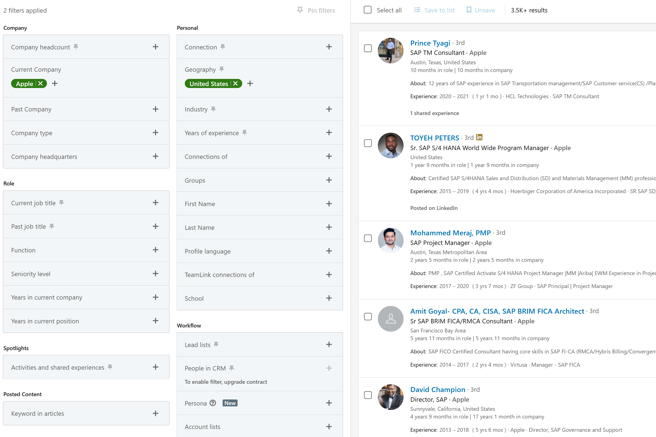Expand Years of experience filter
This screenshot has width=656, height=437.
[x=329, y=133]
